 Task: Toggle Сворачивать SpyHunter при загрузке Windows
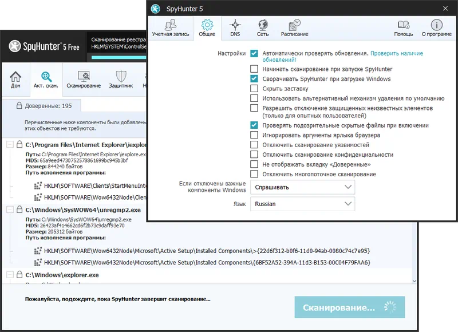(254, 78)
